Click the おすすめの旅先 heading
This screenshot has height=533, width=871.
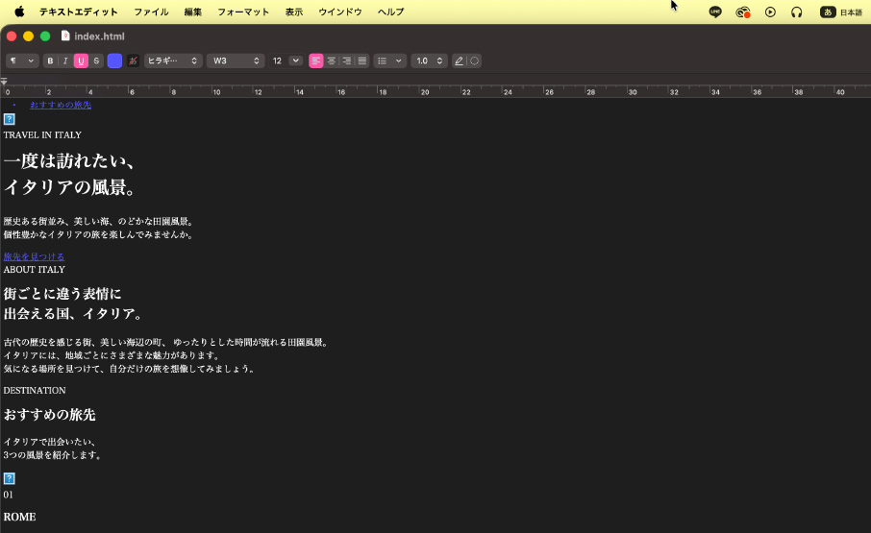(49, 415)
